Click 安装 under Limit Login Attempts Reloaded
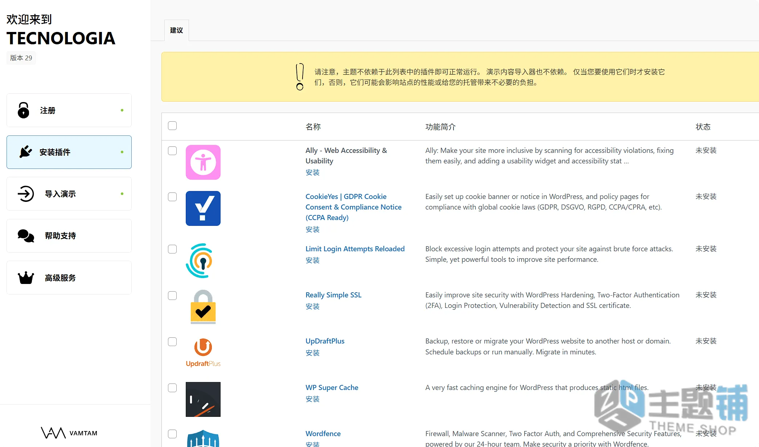The width and height of the screenshot is (759, 447). coord(312,260)
